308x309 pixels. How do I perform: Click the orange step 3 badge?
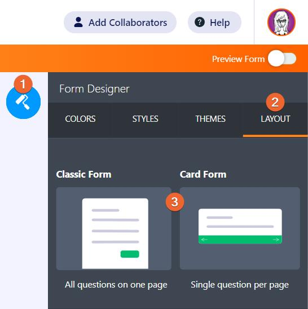tap(175, 202)
